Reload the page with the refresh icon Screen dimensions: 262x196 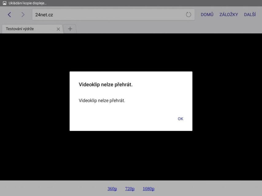tap(188, 15)
